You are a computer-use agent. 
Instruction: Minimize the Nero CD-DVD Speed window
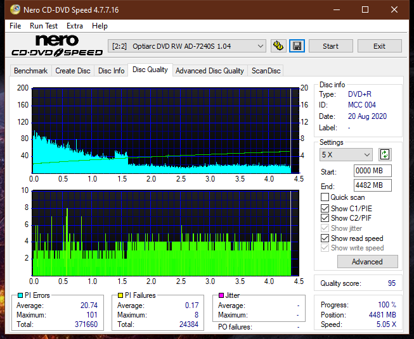click(337, 9)
